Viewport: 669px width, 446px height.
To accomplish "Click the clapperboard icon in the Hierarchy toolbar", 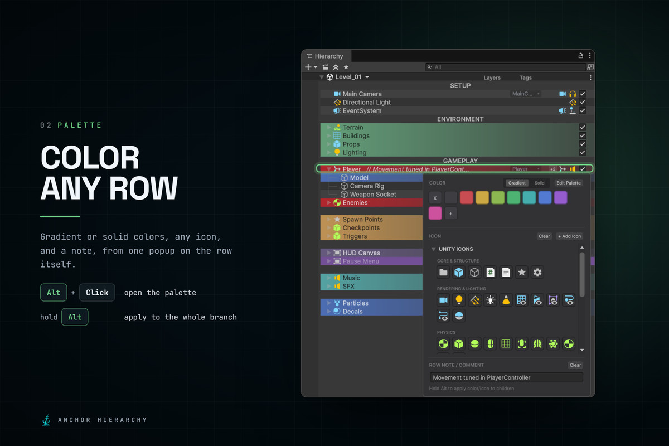I will [x=326, y=67].
